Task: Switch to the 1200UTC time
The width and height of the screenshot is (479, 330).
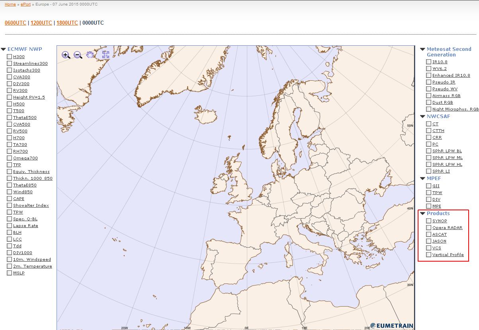Action: tap(41, 23)
